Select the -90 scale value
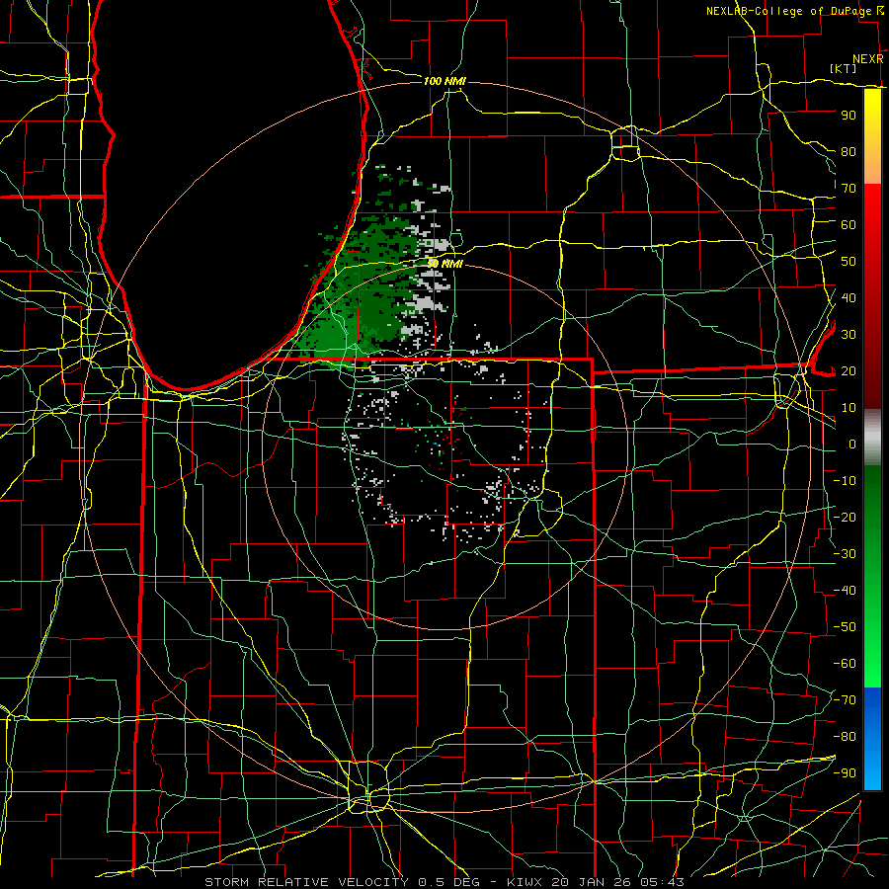Screen dimensions: 889x889 845,773
